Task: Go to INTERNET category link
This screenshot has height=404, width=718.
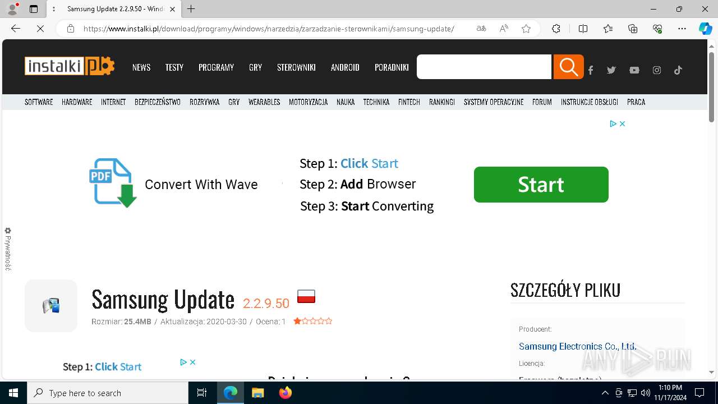Action: coord(113,102)
